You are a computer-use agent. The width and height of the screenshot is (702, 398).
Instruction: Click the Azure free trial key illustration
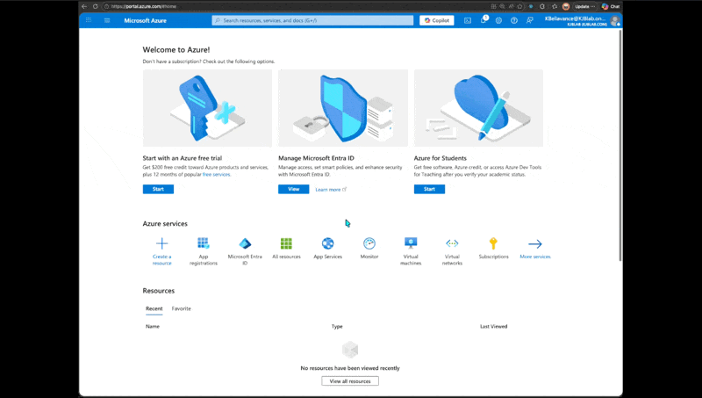pyautogui.click(x=207, y=108)
